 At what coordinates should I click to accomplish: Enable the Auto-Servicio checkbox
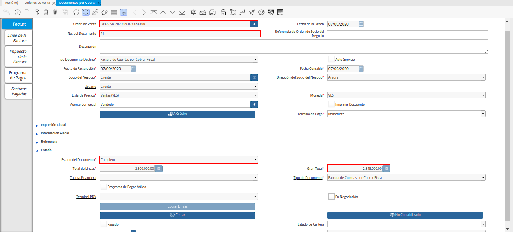click(x=332, y=59)
